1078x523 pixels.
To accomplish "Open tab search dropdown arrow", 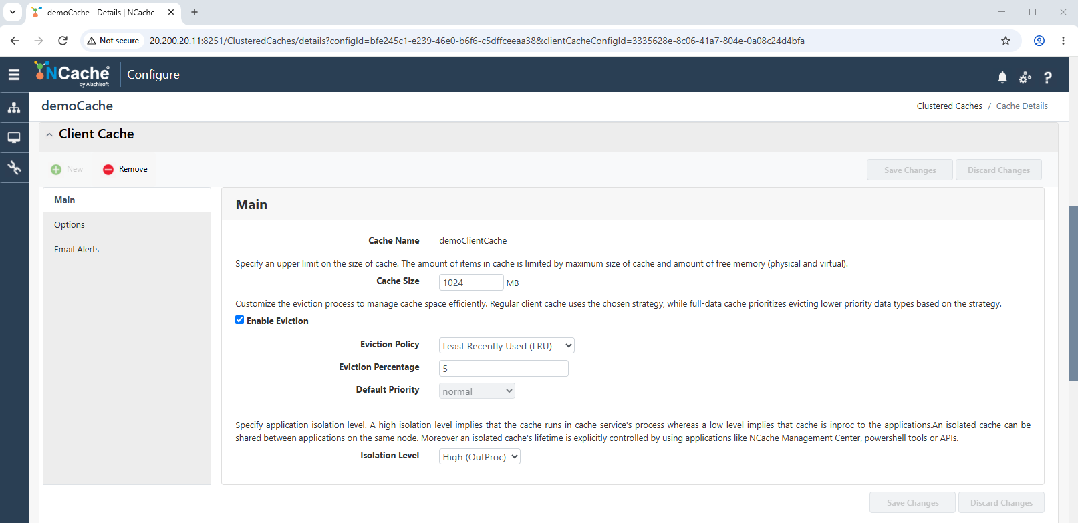I will click(12, 12).
